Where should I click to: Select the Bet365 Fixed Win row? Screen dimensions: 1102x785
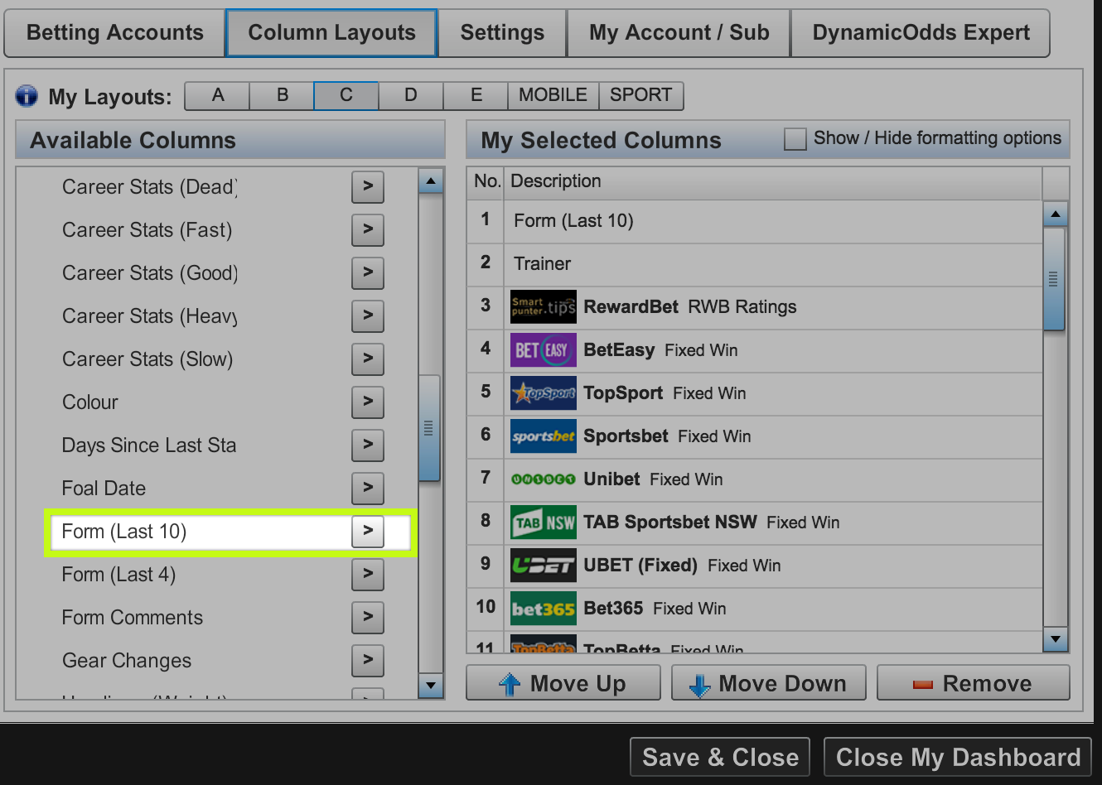coord(755,609)
